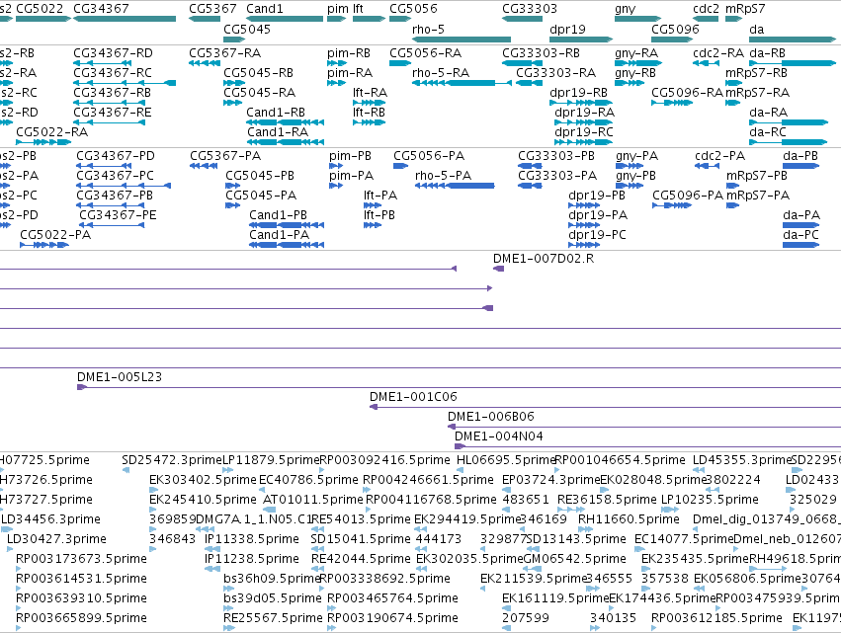Viewport: 841px width, 633px height.
Task: Click the CG5056-PA protein label
Action: click(x=429, y=156)
